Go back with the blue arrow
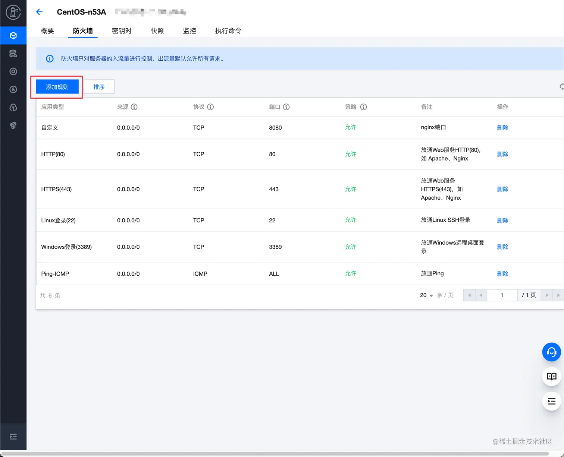 [40, 12]
